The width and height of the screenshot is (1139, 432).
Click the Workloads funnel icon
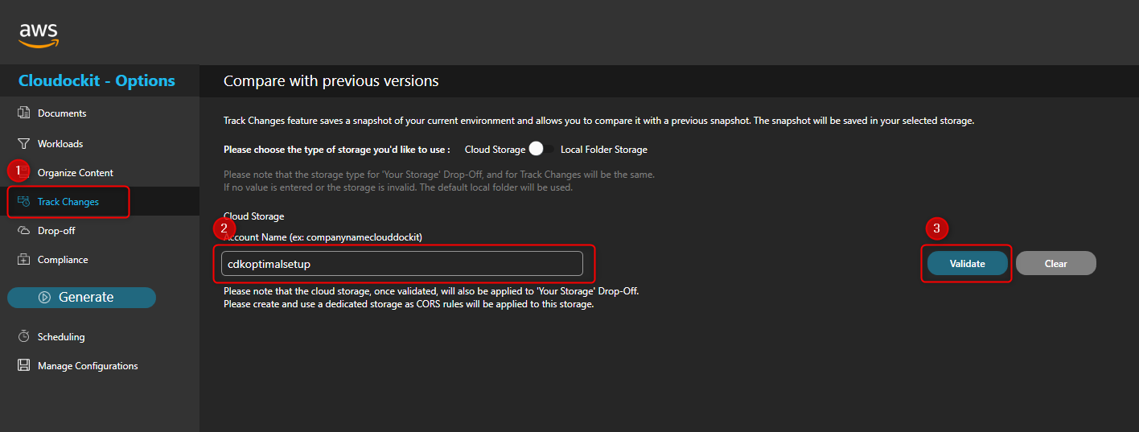tap(24, 143)
